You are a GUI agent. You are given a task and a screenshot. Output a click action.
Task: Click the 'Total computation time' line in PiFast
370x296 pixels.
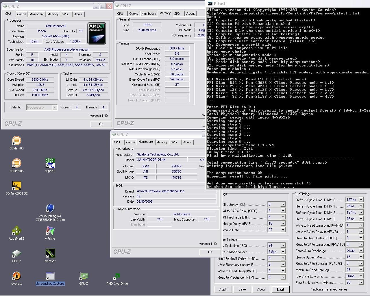(267, 162)
